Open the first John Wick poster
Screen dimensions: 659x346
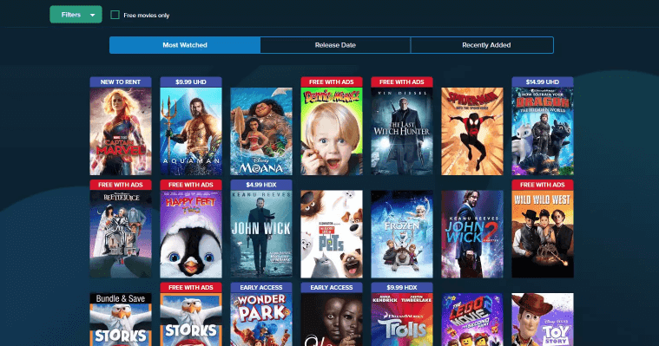click(x=261, y=234)
